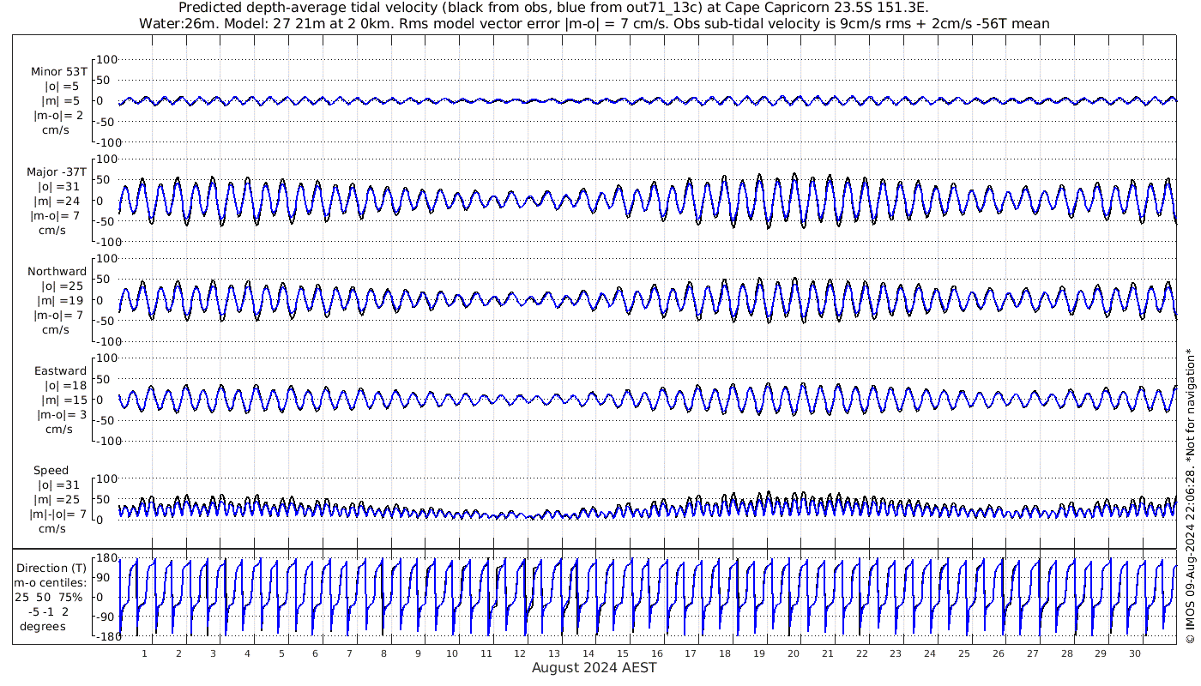This screenshot has width=1201, height=686.
Task: Select the "Major -37T" panel label
Action: tap(57, 172)
